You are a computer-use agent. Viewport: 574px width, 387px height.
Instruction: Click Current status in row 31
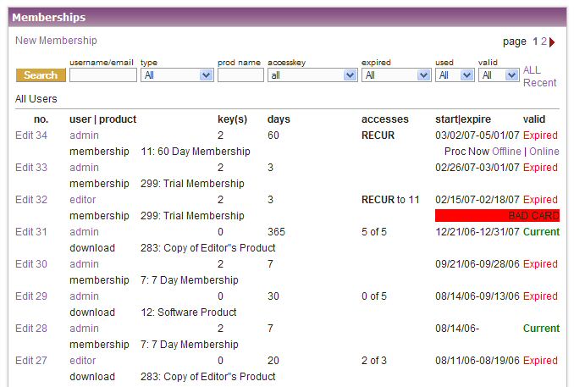(x=542, y=232)
